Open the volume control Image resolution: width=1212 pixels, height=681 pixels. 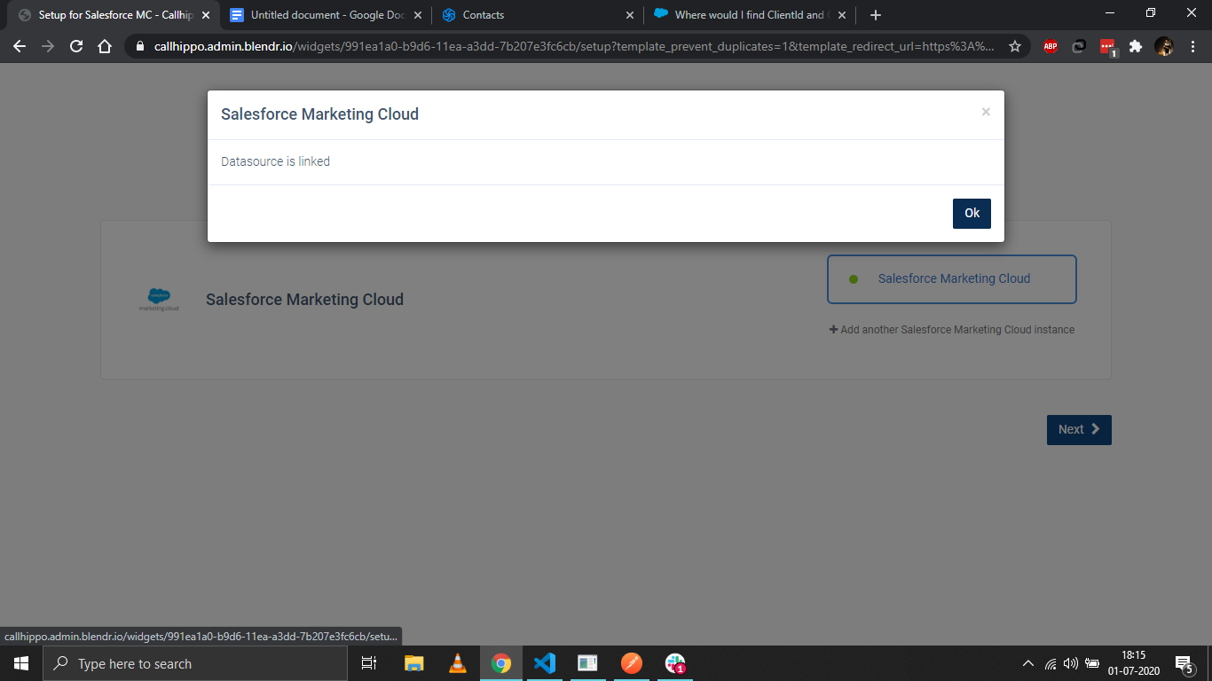(1070, 663)
